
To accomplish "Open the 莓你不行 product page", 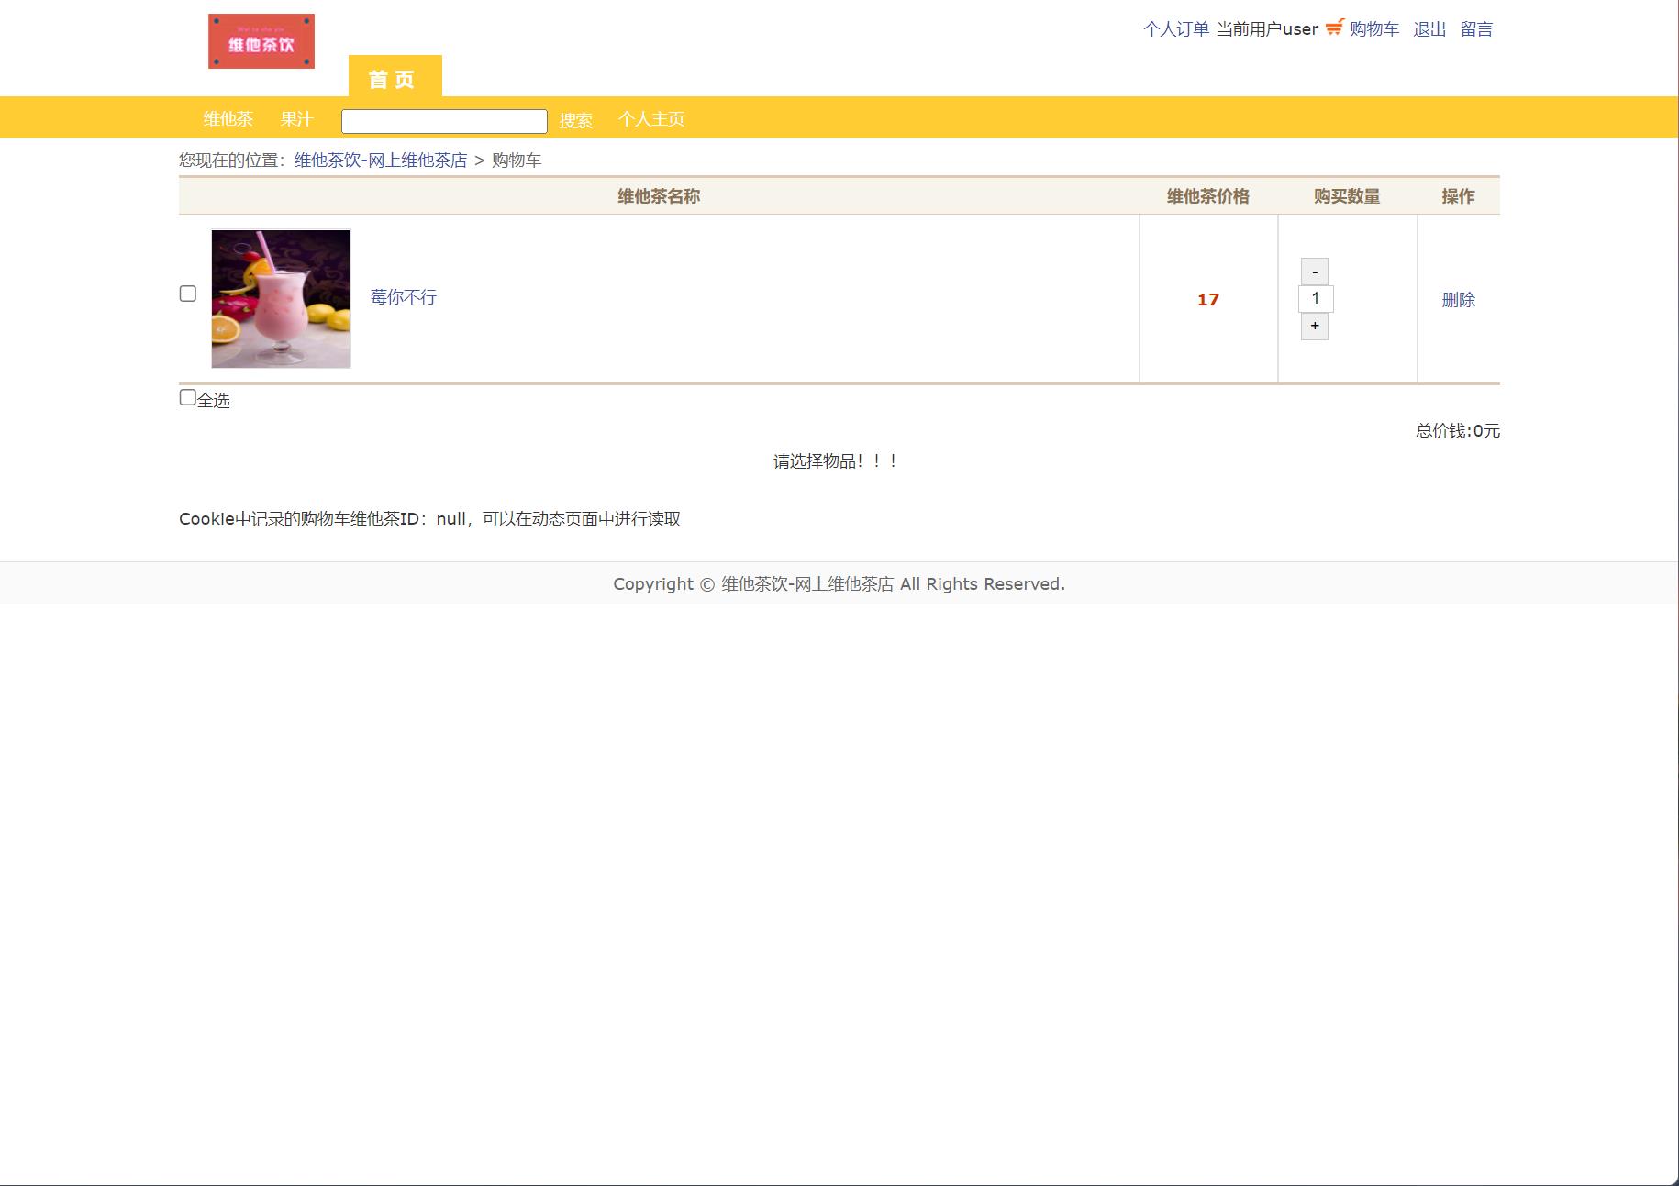I will 404,297.
